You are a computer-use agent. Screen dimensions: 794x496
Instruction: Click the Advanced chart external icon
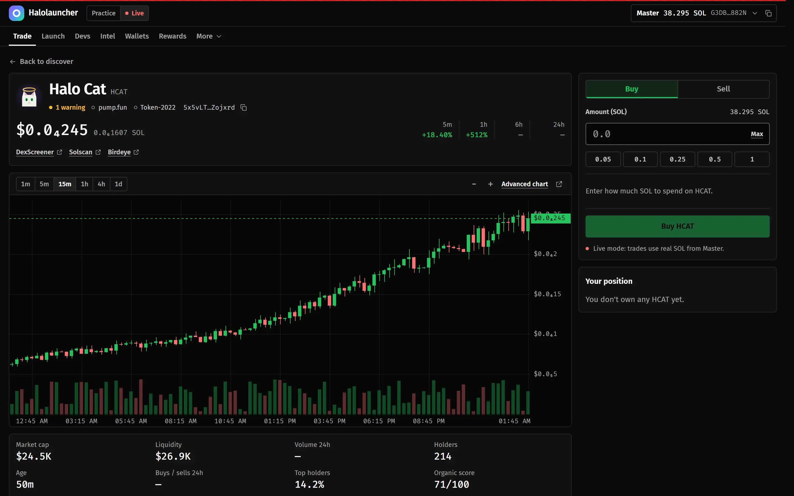click(559, 184)
